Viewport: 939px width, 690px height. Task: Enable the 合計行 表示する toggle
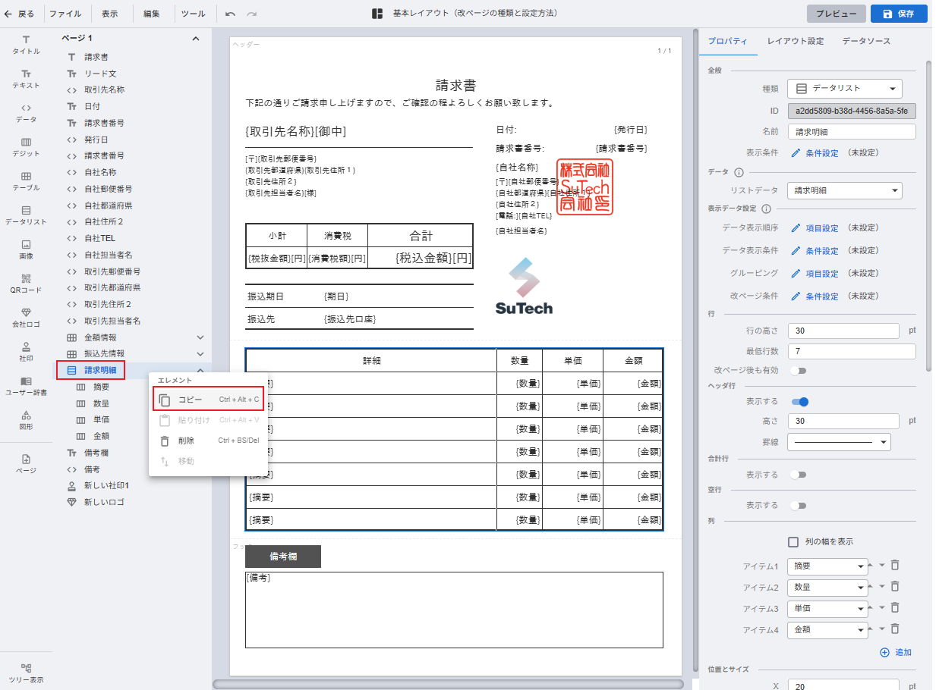(798, 475)
